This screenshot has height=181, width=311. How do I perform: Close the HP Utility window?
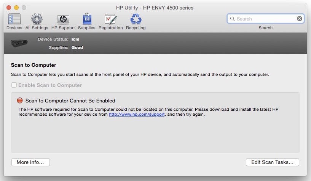(x=9, y=8)
